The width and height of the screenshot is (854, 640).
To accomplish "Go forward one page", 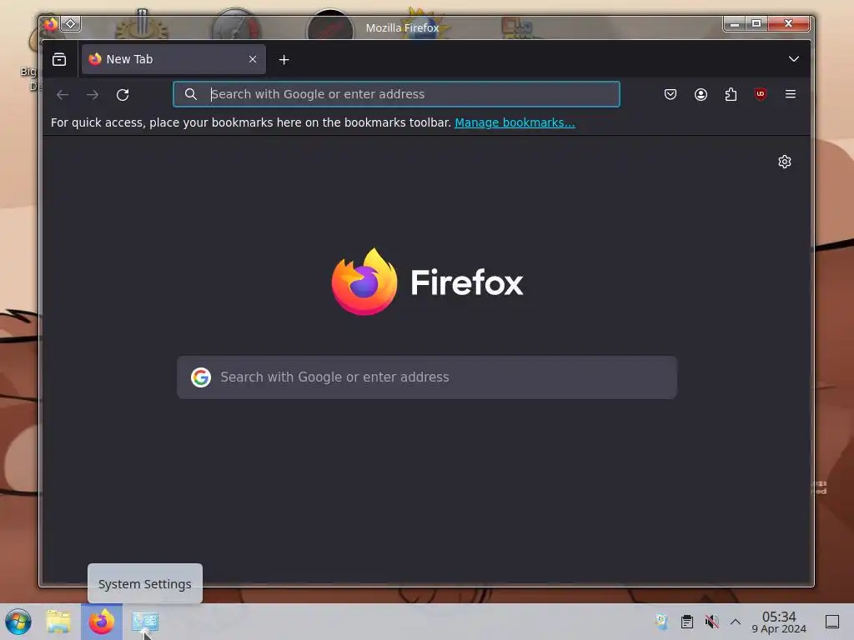I will [x=93, y=95].
